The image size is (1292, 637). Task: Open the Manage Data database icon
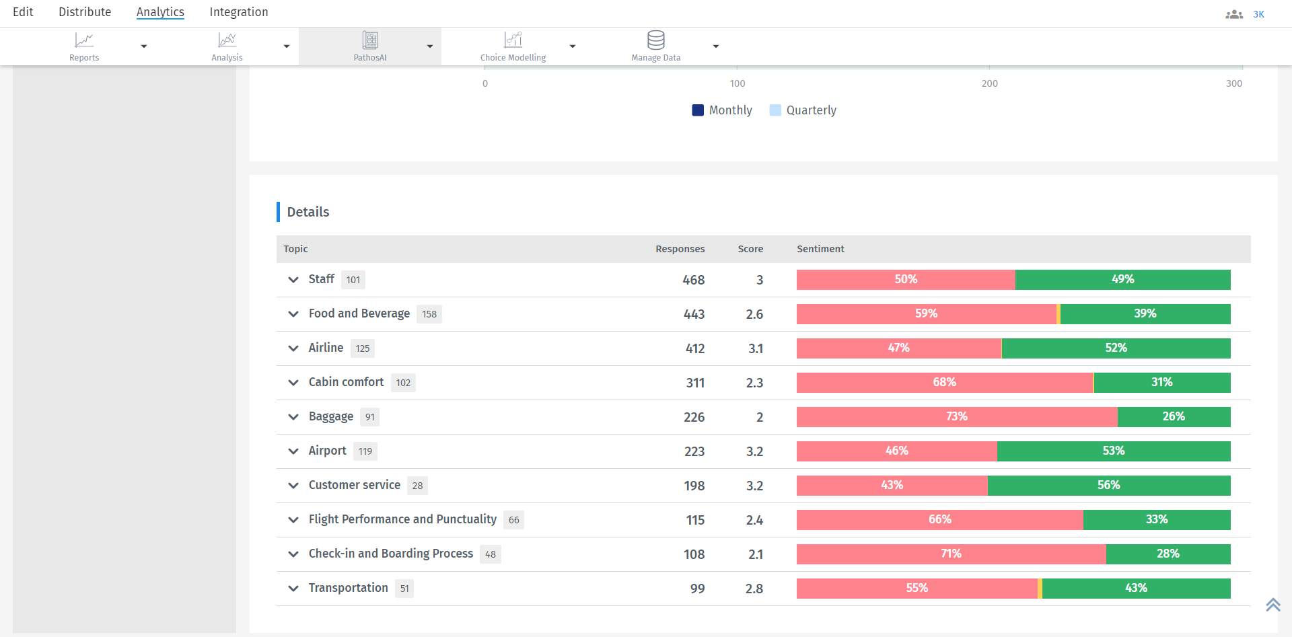[x=655, y=40]
